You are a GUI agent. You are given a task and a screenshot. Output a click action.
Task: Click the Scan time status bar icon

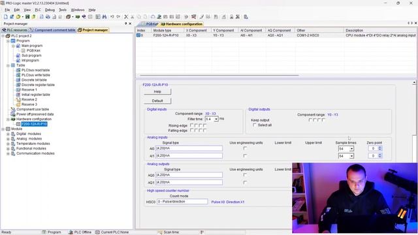tap(160, 232)
